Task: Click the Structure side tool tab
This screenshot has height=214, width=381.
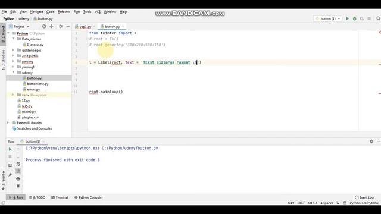Action: pyautogui.click(x=3, y=59)
